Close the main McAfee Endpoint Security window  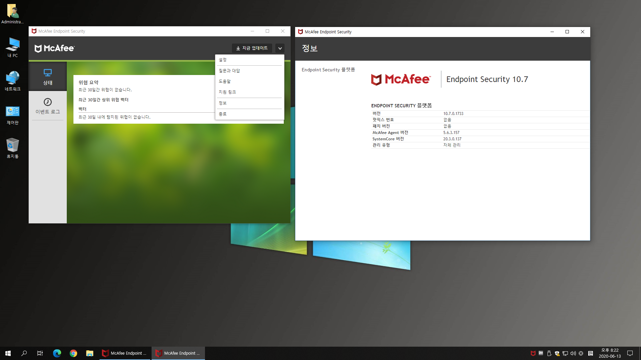point(283,31)
